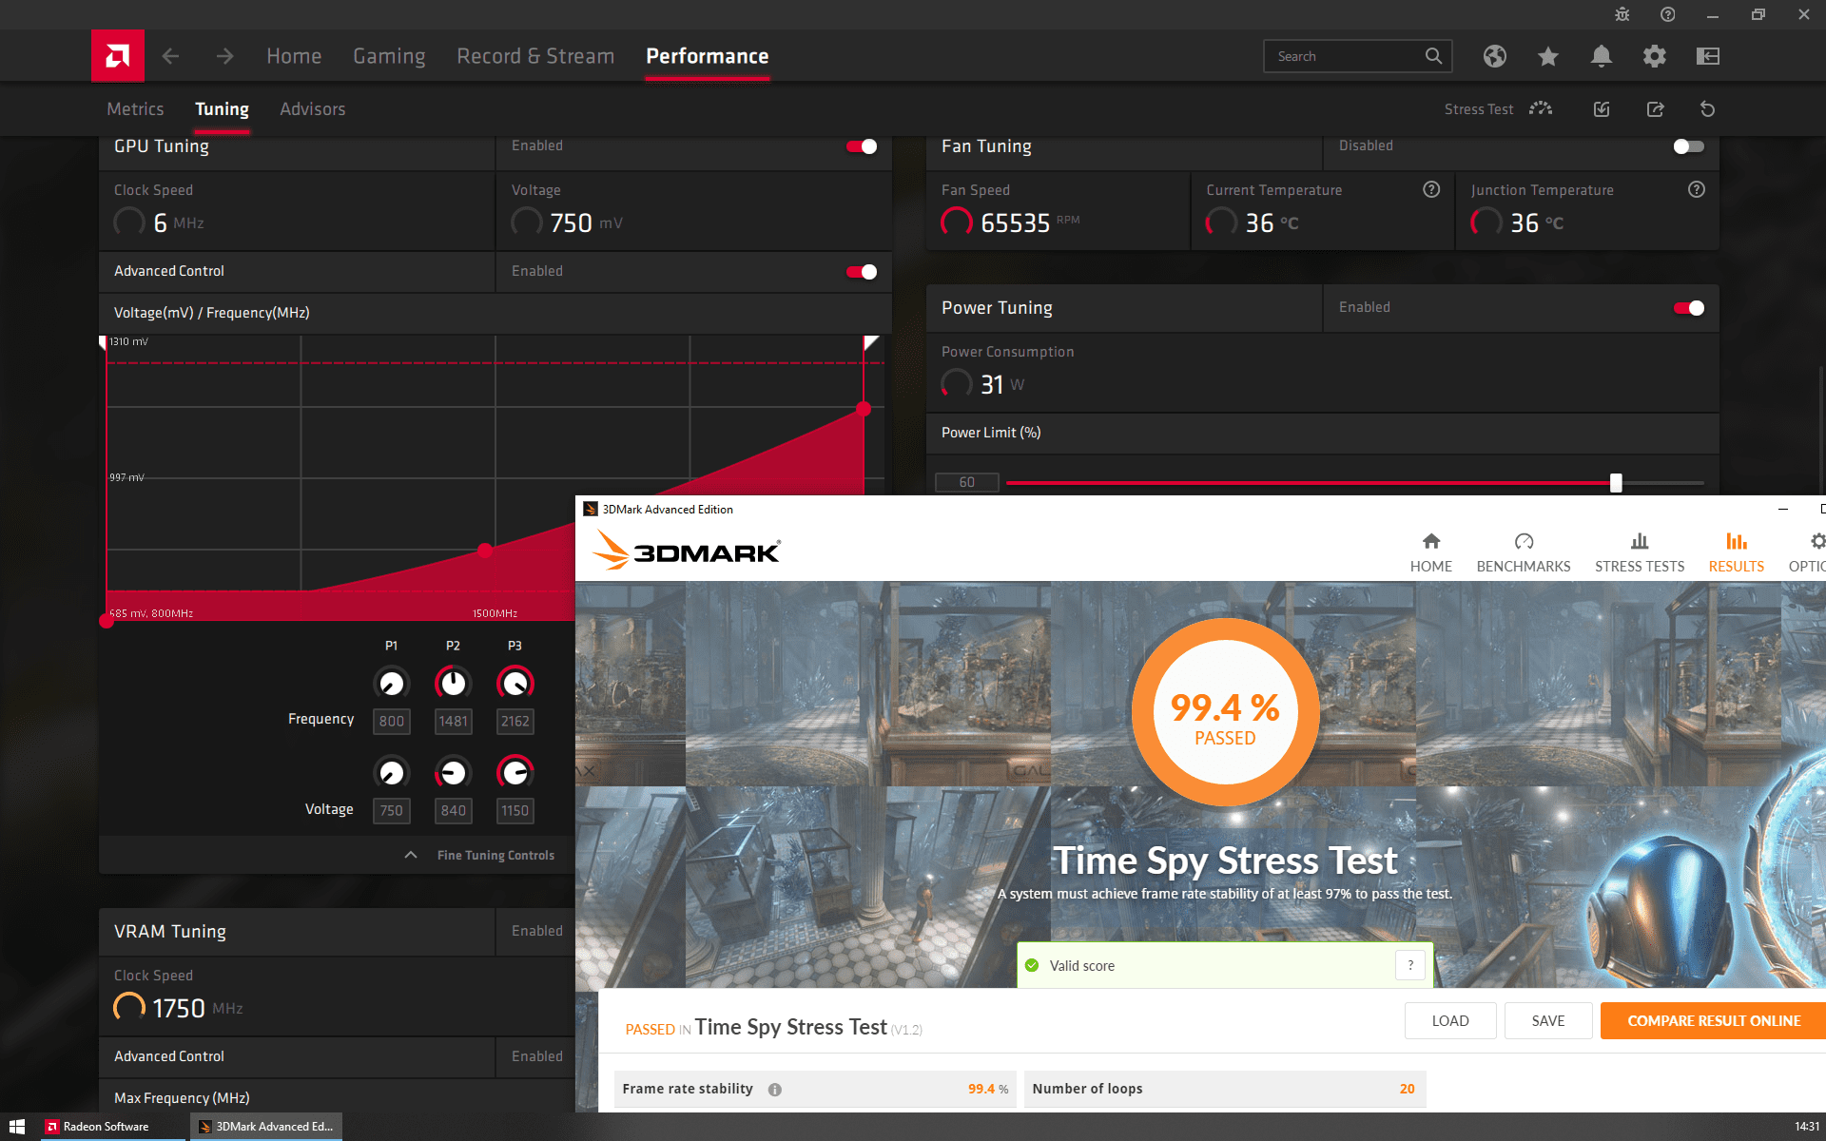Click the AMD Radeon logo icon
Viewport: 1826px width, 1141px height.
pyautogui.click(x=118, y=56)
